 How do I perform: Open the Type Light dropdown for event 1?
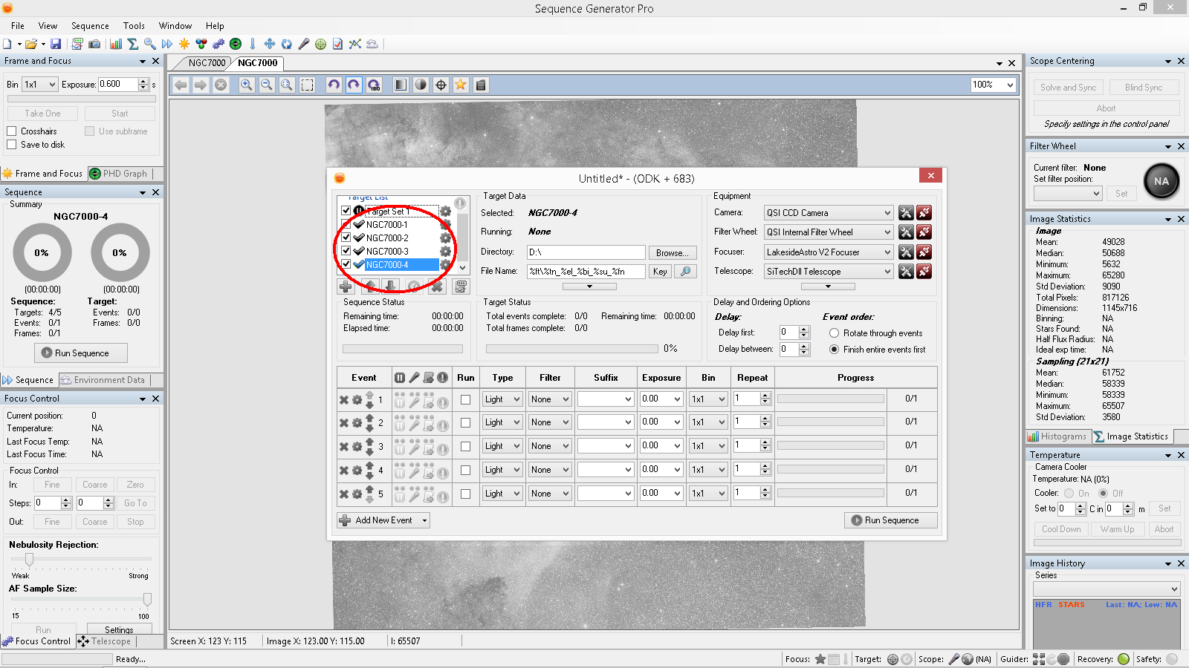502,399
